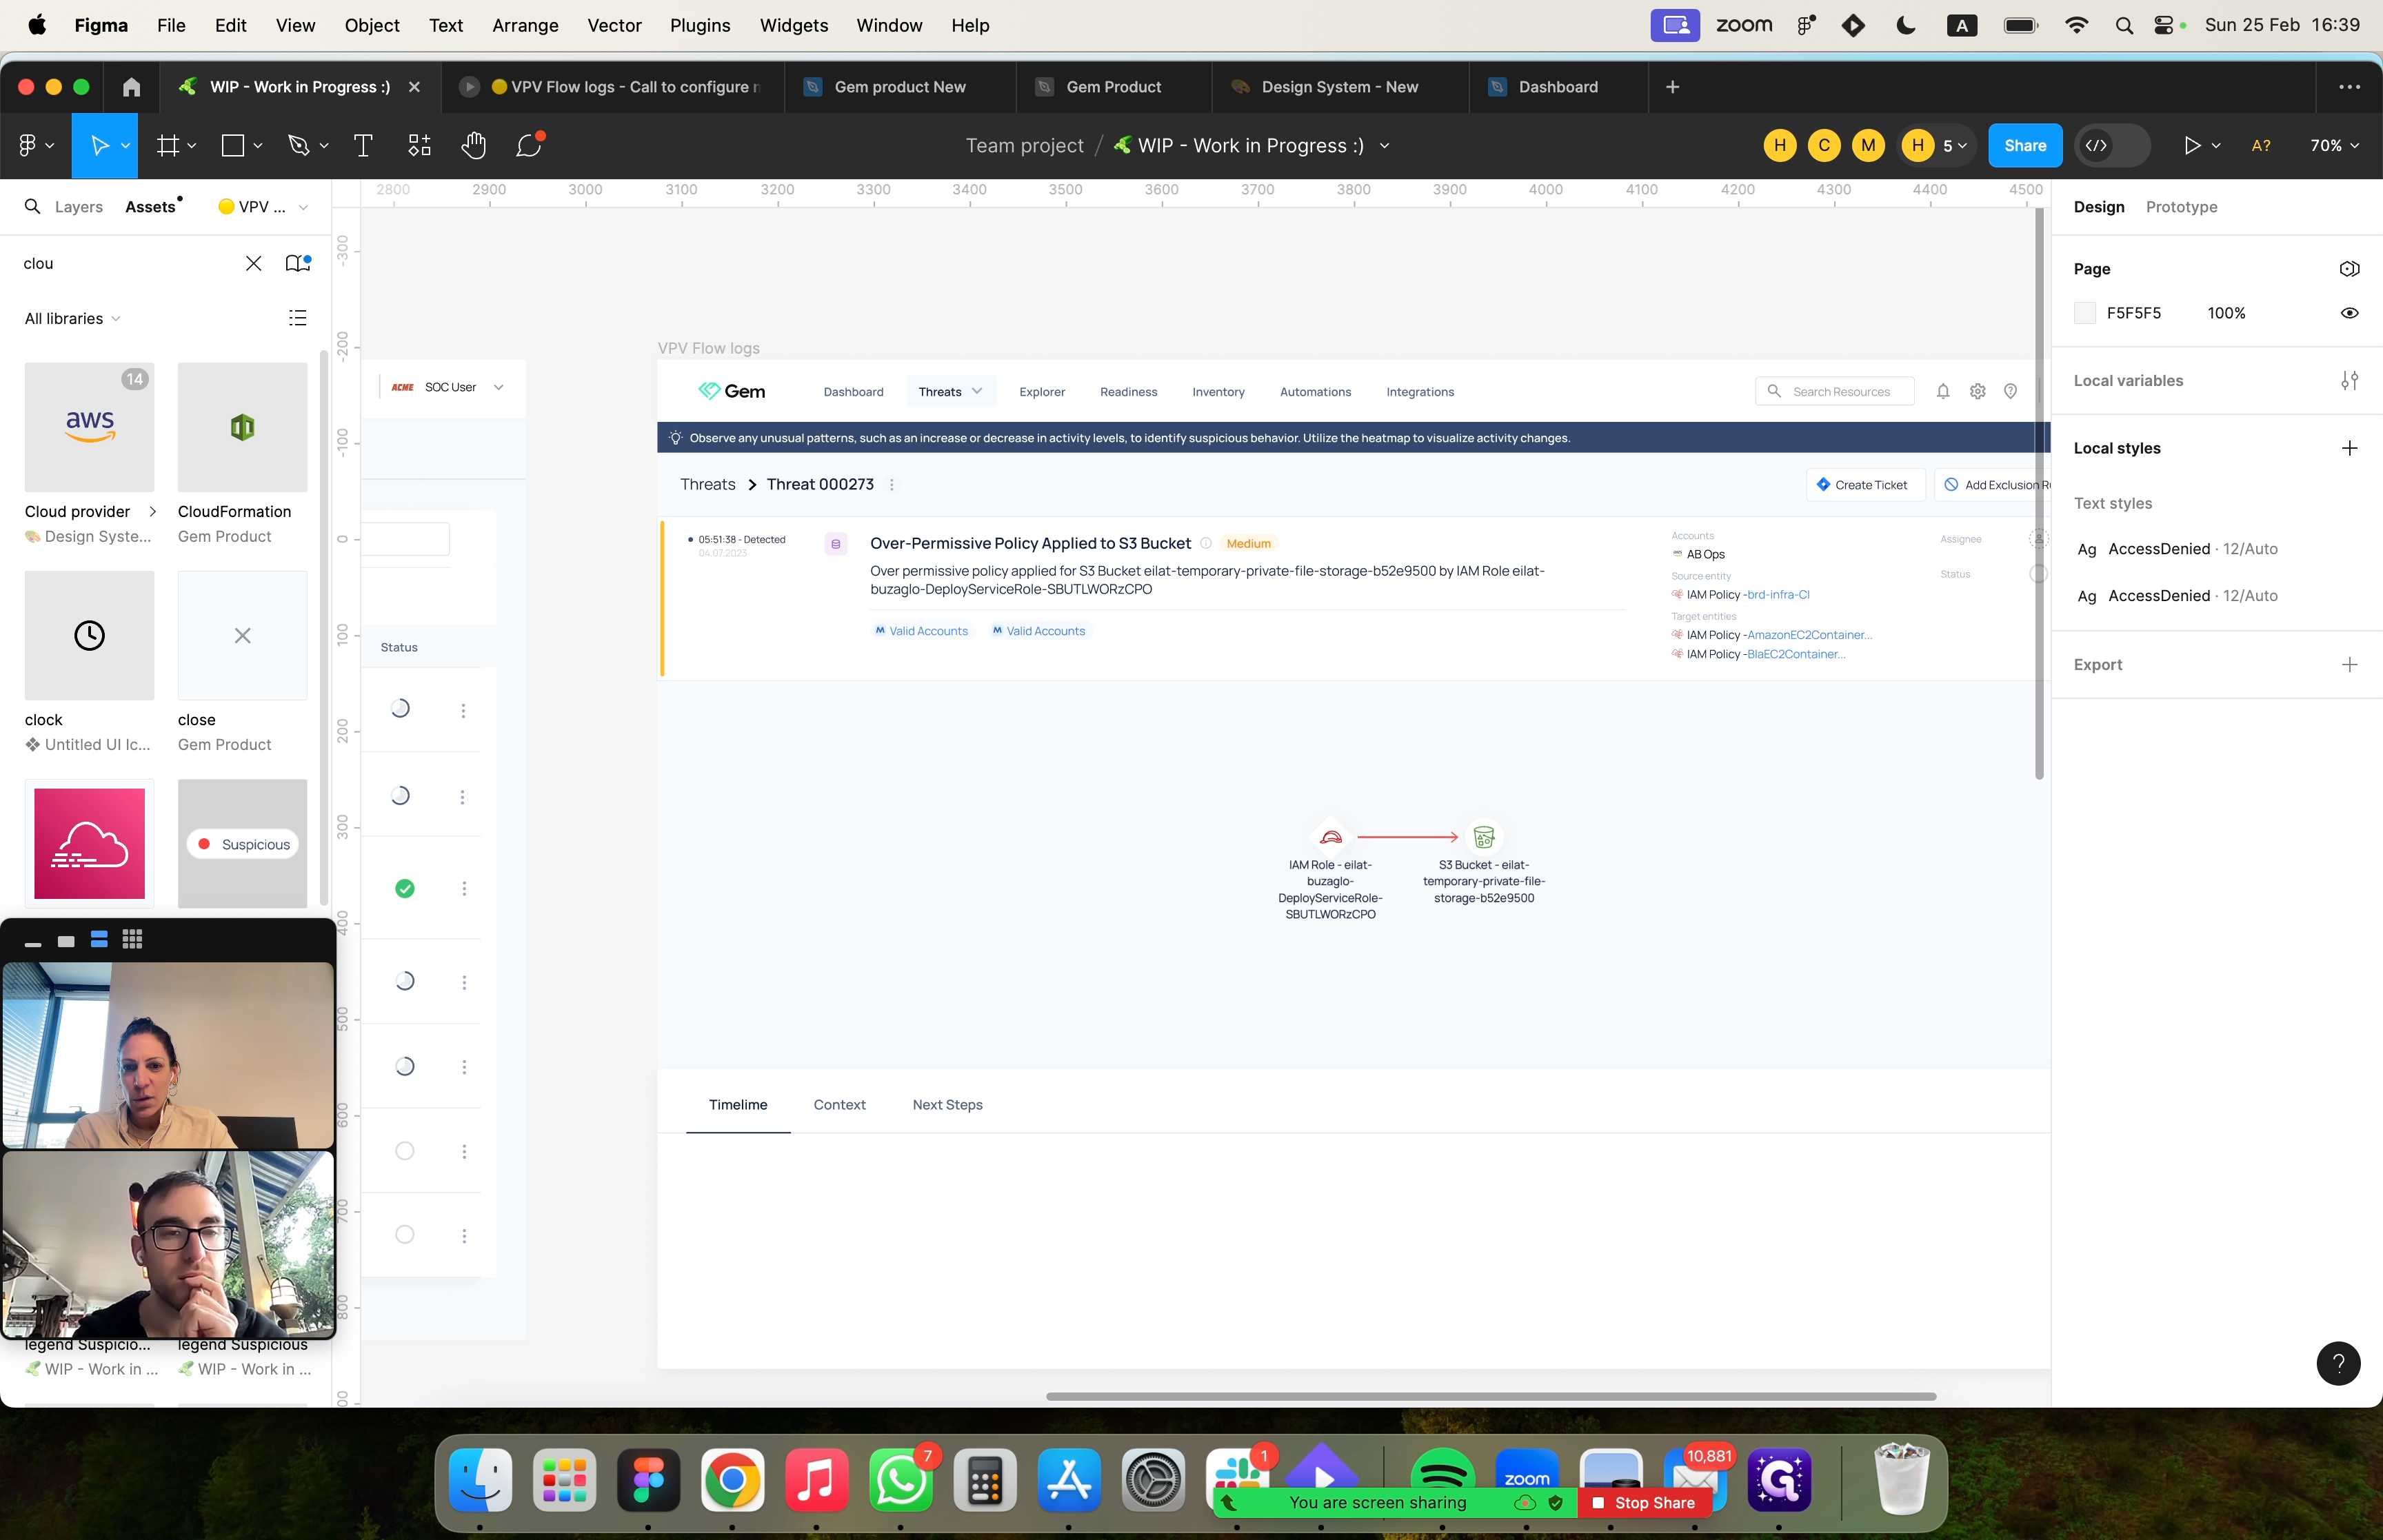Image resolution: width=2383 pixels, height=1540 pixels.
Task: Open the Resources components tool
Action: coord(419,146)
